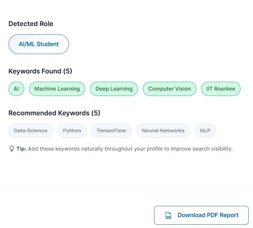Click the TensorFlow recommended keyword
The height and width of the screenshot is (228, 253).
point(111,131)
